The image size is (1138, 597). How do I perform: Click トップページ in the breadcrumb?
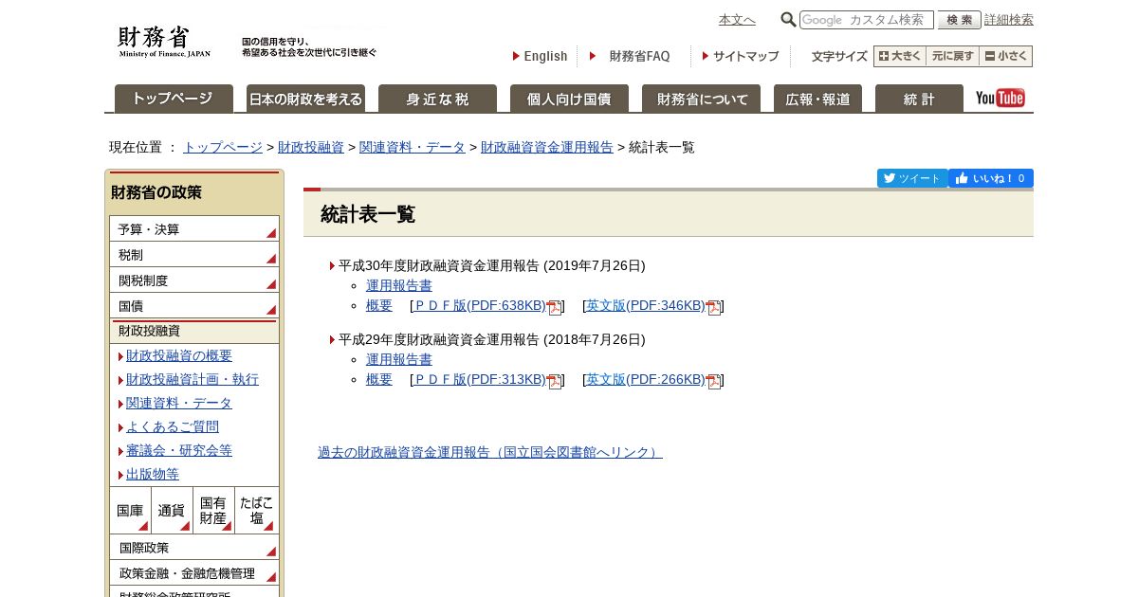tap(223, 147)
